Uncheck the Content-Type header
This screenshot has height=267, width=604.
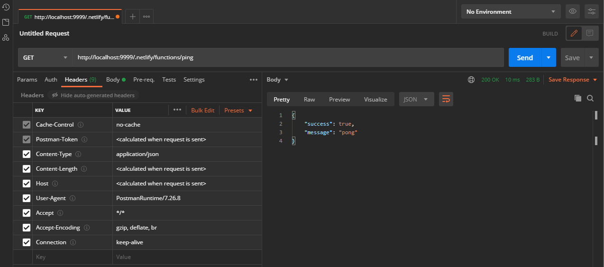pyautogui.click(x=27, y=154)
